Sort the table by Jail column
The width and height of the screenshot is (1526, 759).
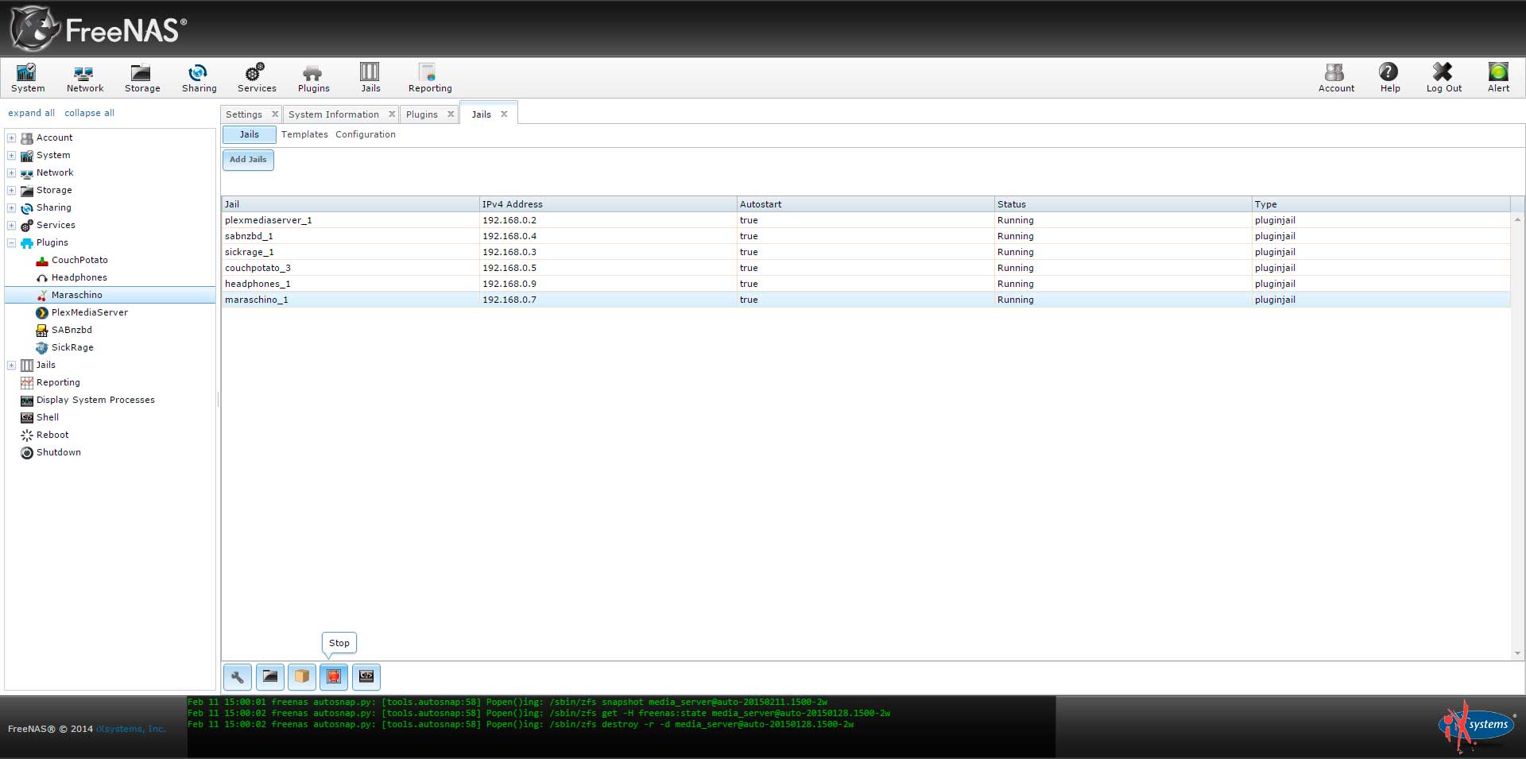351,204
